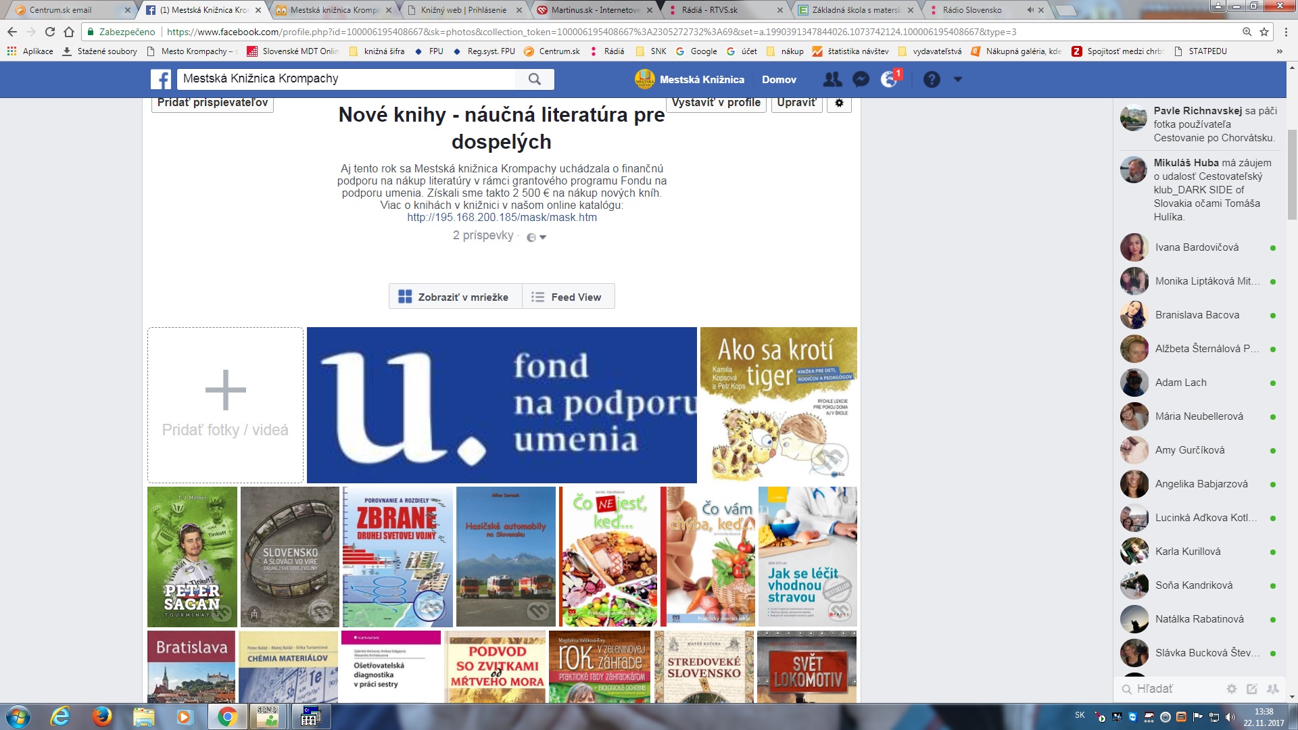This screenshot has width=1298, height=730.
Task: Bookmark page with star icon
Action: (x=1264, y=32)
